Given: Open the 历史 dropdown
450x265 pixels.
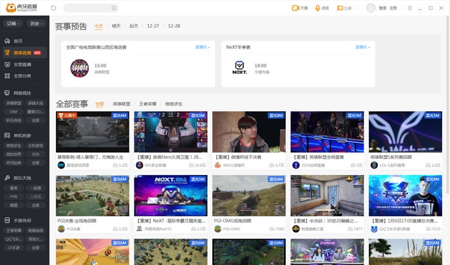Looking at the screenshot, I should coord(37,24).
